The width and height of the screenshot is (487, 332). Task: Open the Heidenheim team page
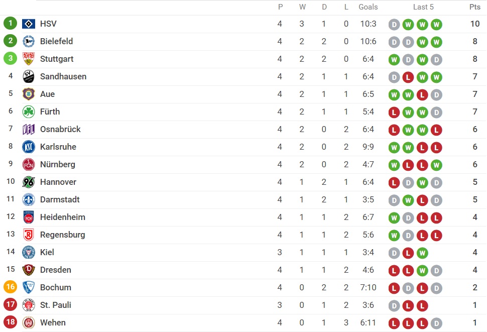62,217
